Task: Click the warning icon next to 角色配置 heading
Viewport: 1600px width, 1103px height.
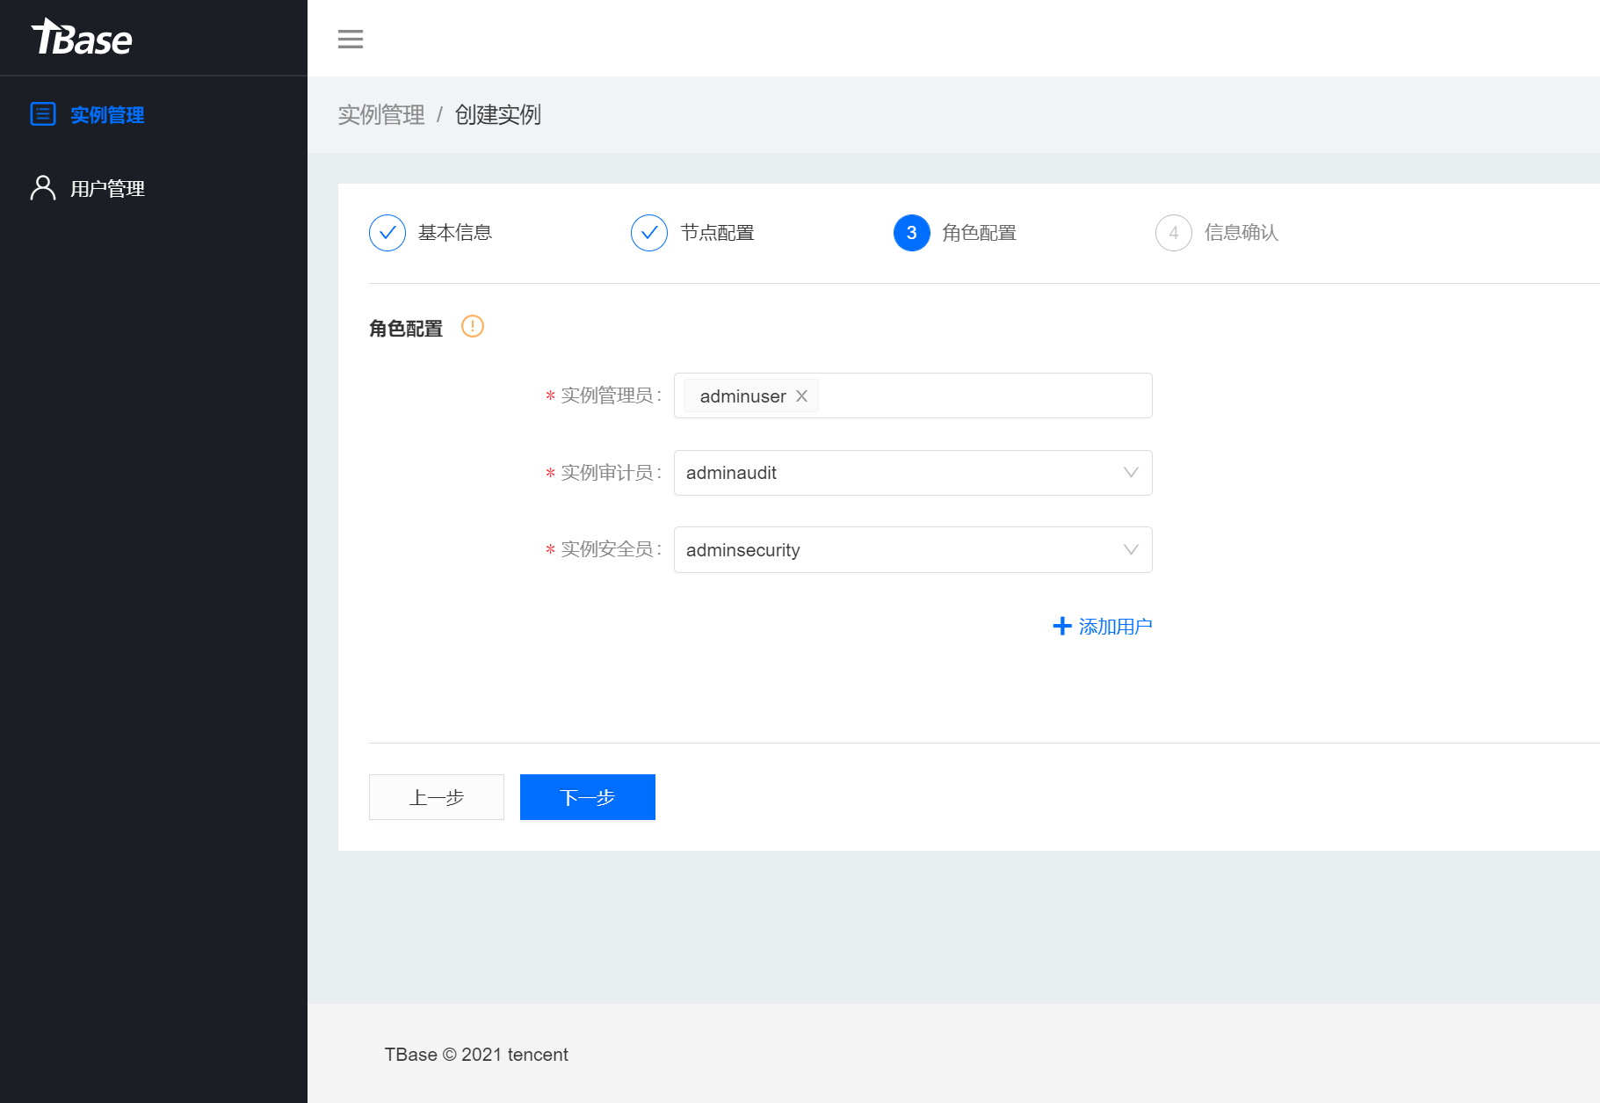Action: point(472,326)
